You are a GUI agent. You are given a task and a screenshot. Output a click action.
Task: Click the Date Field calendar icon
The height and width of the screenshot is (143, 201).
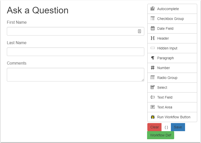[x=152, y=28]
